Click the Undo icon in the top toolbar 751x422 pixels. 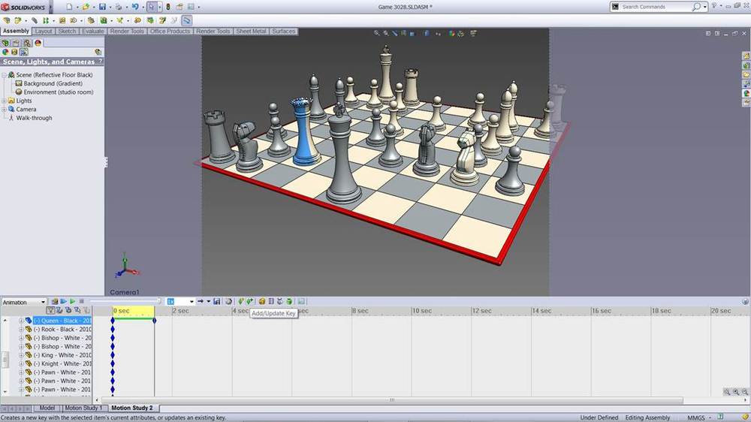[134, 7]
